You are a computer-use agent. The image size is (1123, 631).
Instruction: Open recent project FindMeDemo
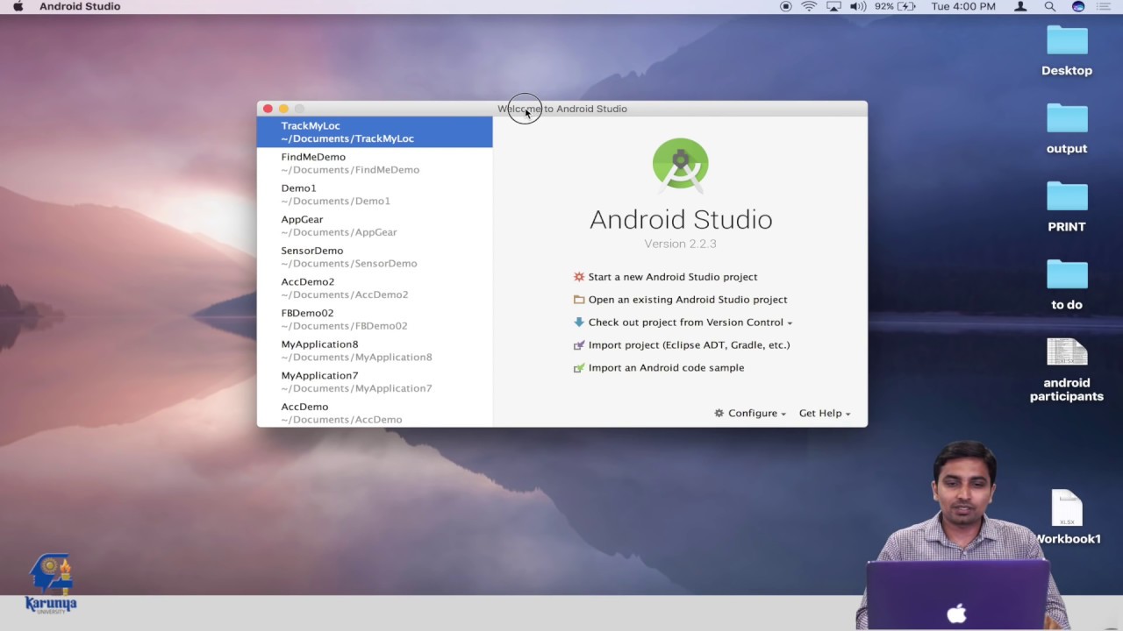coord(375,163)
